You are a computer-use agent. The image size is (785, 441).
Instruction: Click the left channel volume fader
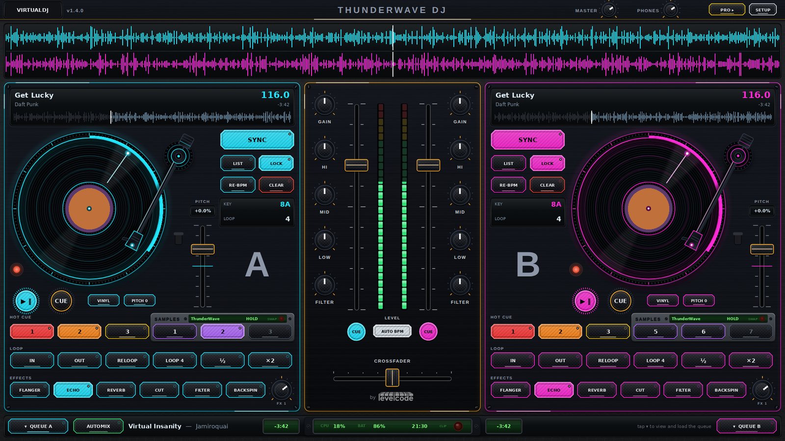tap(356, 165)
